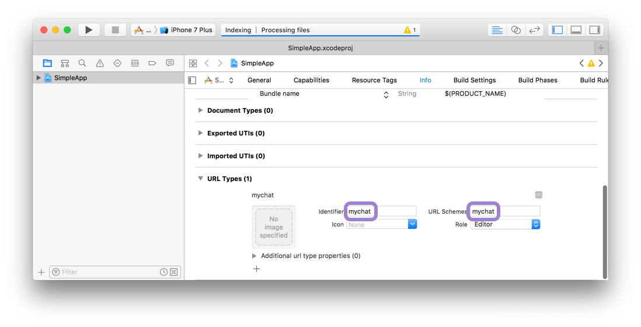The height and width of the screenshot is (327, 641).
Task: Click the URL Schemes text field
Action: tap(505, 211)
